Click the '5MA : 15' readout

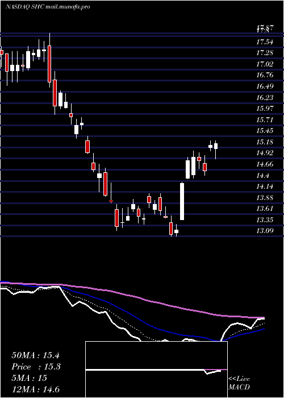(x=30, y=378)
